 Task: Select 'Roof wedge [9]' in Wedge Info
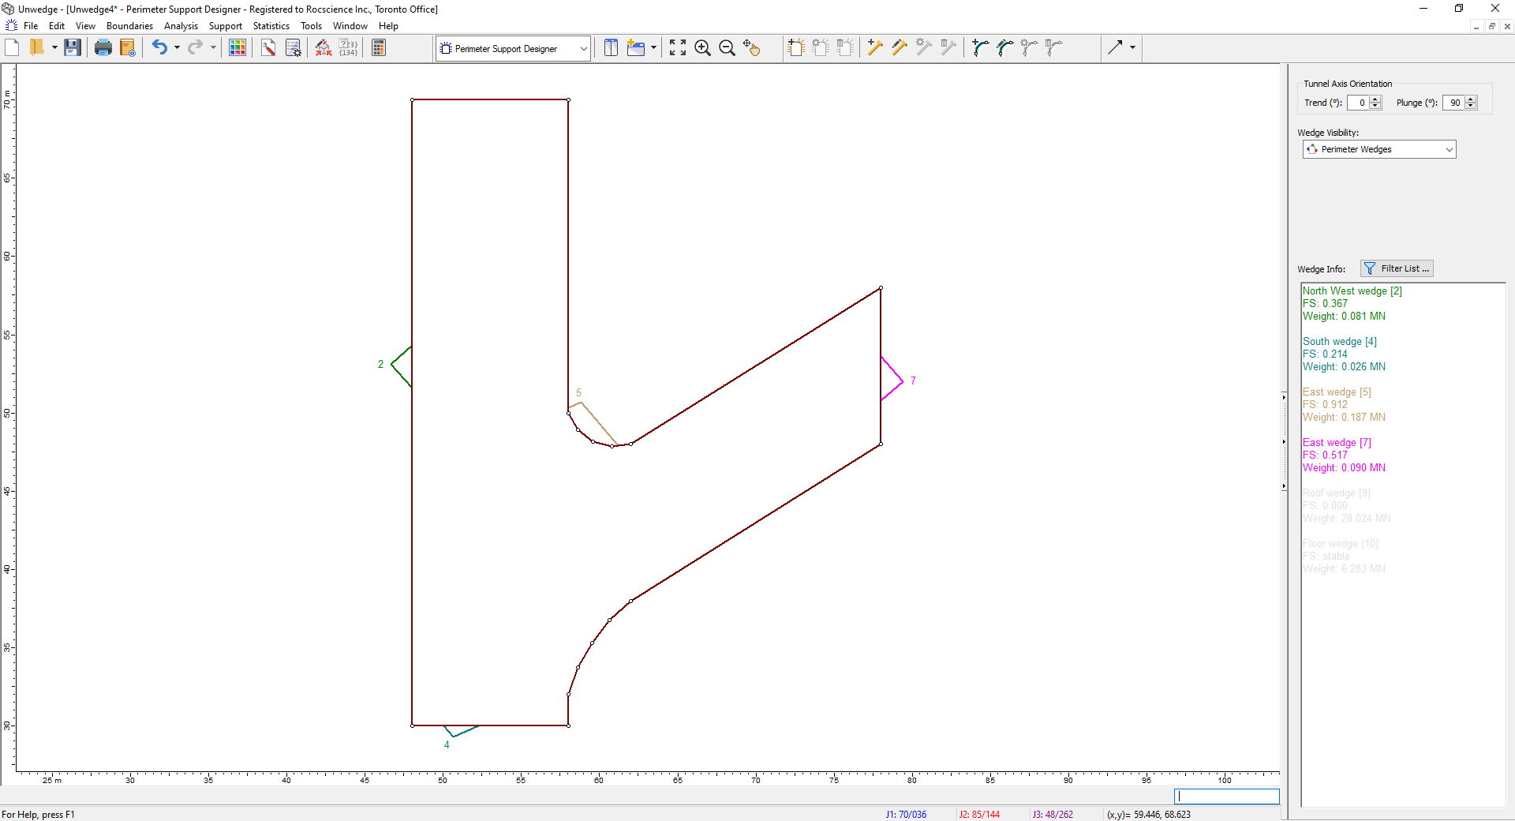click(1336, 493)
